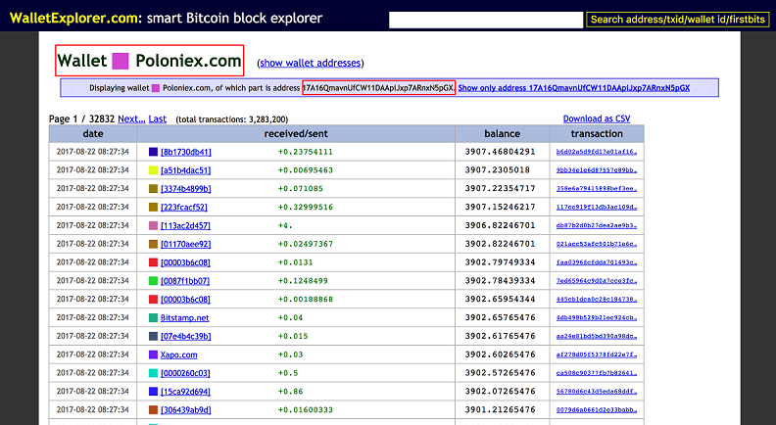Click the Wallet Poloniex.com heading text
Screen dimensions: 776x425
click(150, 61)
